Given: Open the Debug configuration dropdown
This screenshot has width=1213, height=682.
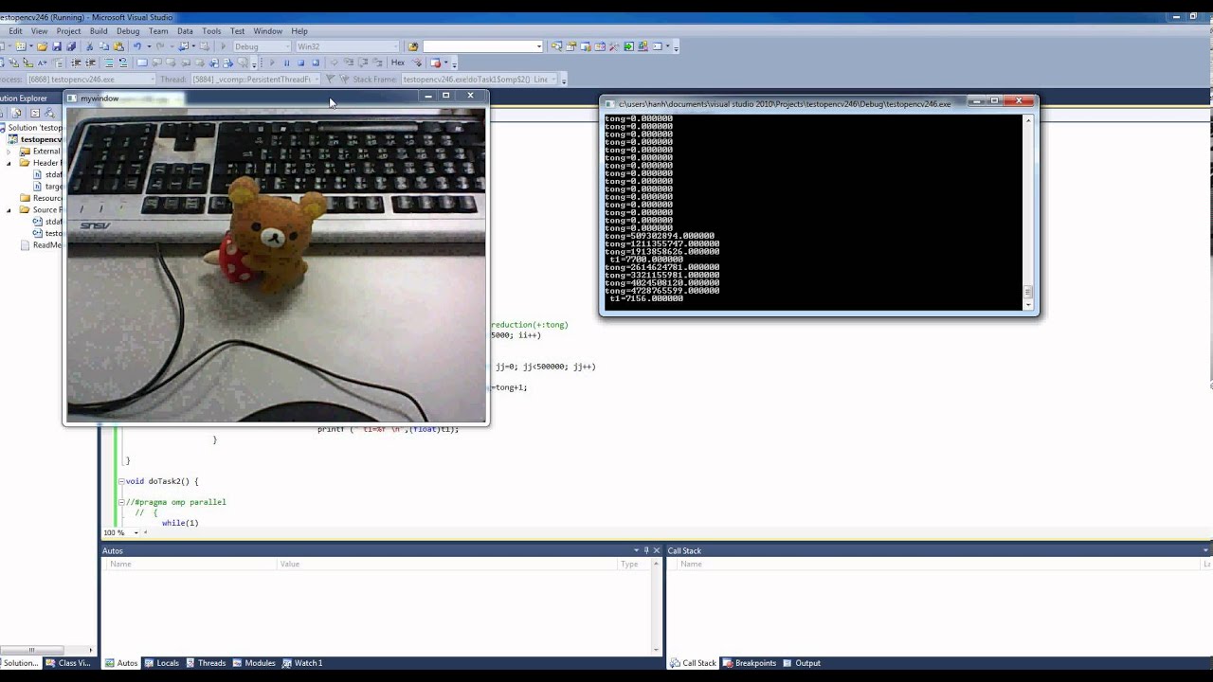Looking at the screenshot, I should tap(287, 46).
